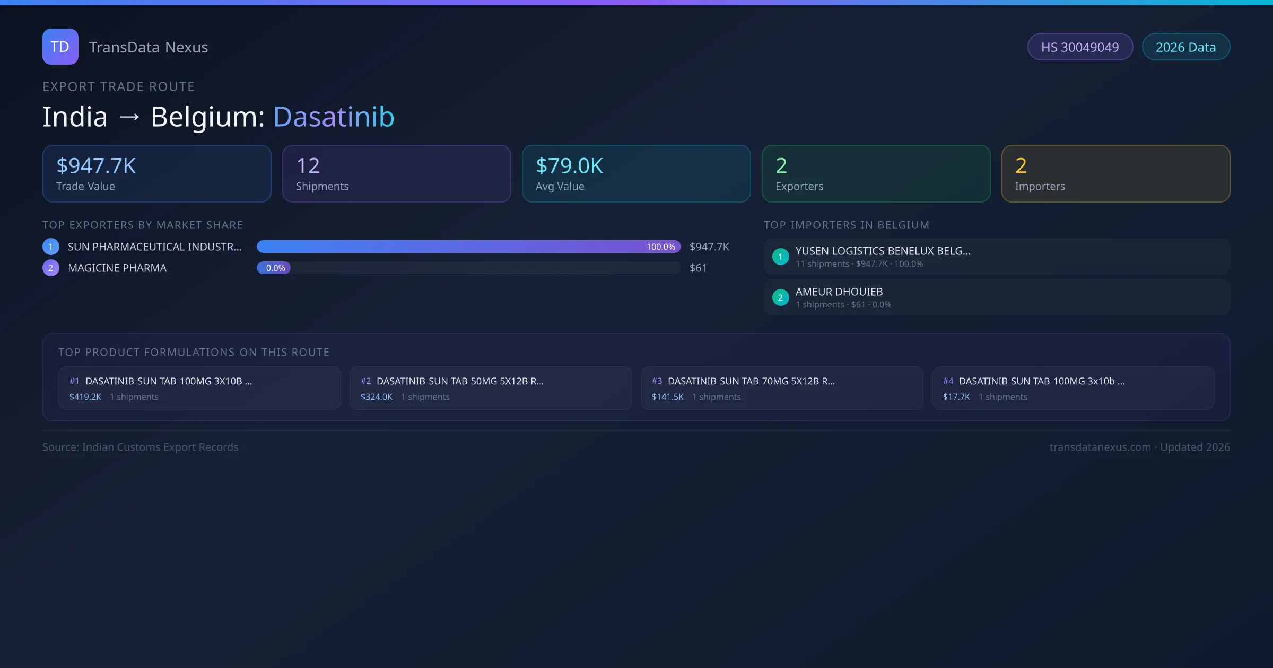Screen dimensions: 1273x668
Task: Click the Dasatinib title in the heading
Action: (x=333, y=117)
